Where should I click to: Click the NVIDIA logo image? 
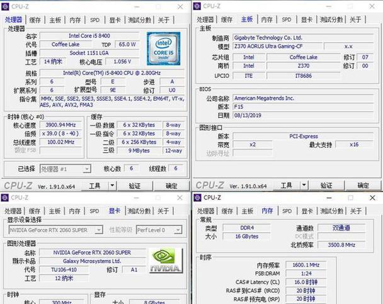pos(166,261)
